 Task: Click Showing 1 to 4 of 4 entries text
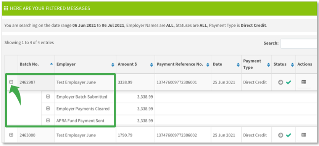point(29,43)
